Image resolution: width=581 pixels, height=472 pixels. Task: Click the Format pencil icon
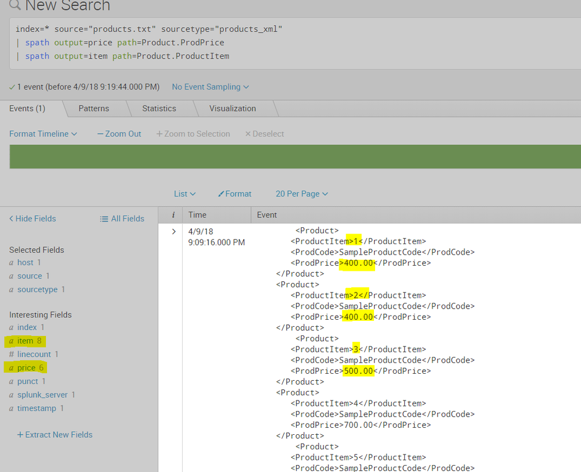[x=221, y=194]
